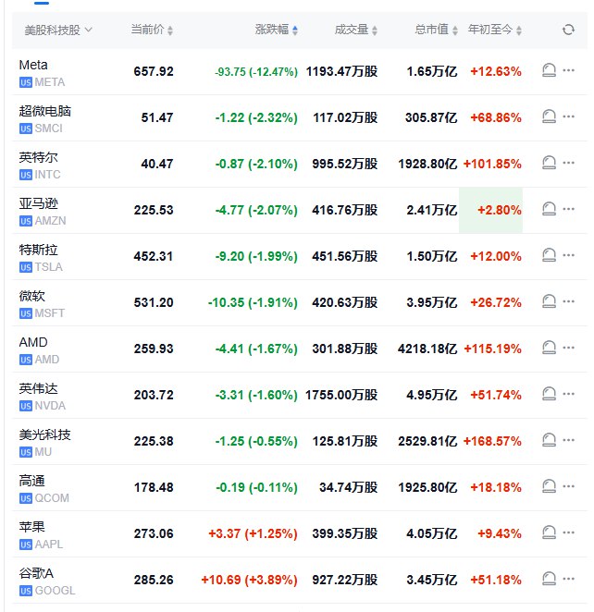The width and height of the screenshot is (594, 612).
Task: Set alert bell for AAPL row
Action: pos(549,532)
